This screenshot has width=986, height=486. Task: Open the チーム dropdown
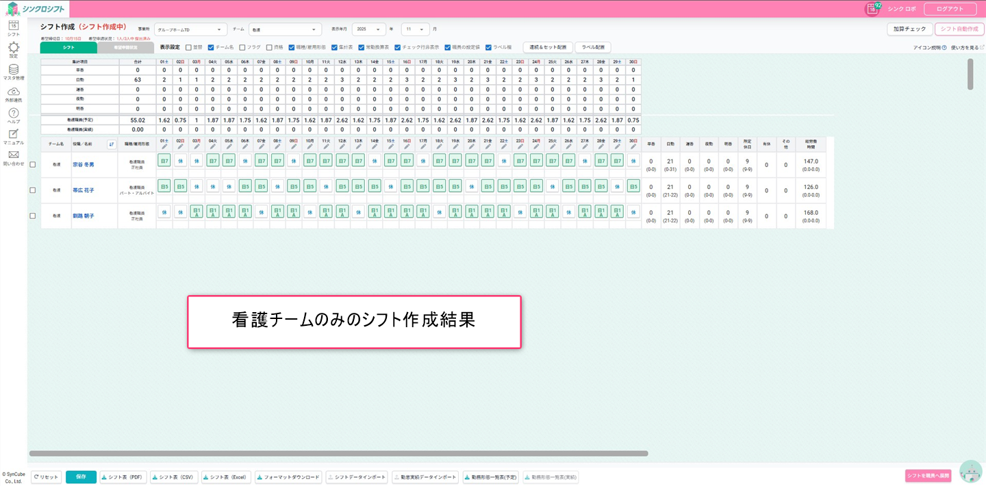click(x=285, y=29)
